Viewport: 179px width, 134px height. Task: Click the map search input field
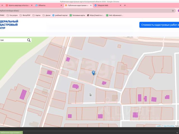coord(13,40)
